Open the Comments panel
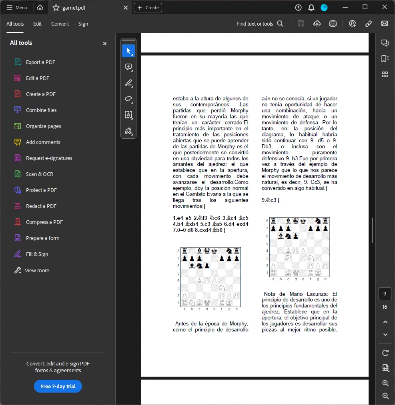Viewport: 395px width, 405px height. point(385,43)
